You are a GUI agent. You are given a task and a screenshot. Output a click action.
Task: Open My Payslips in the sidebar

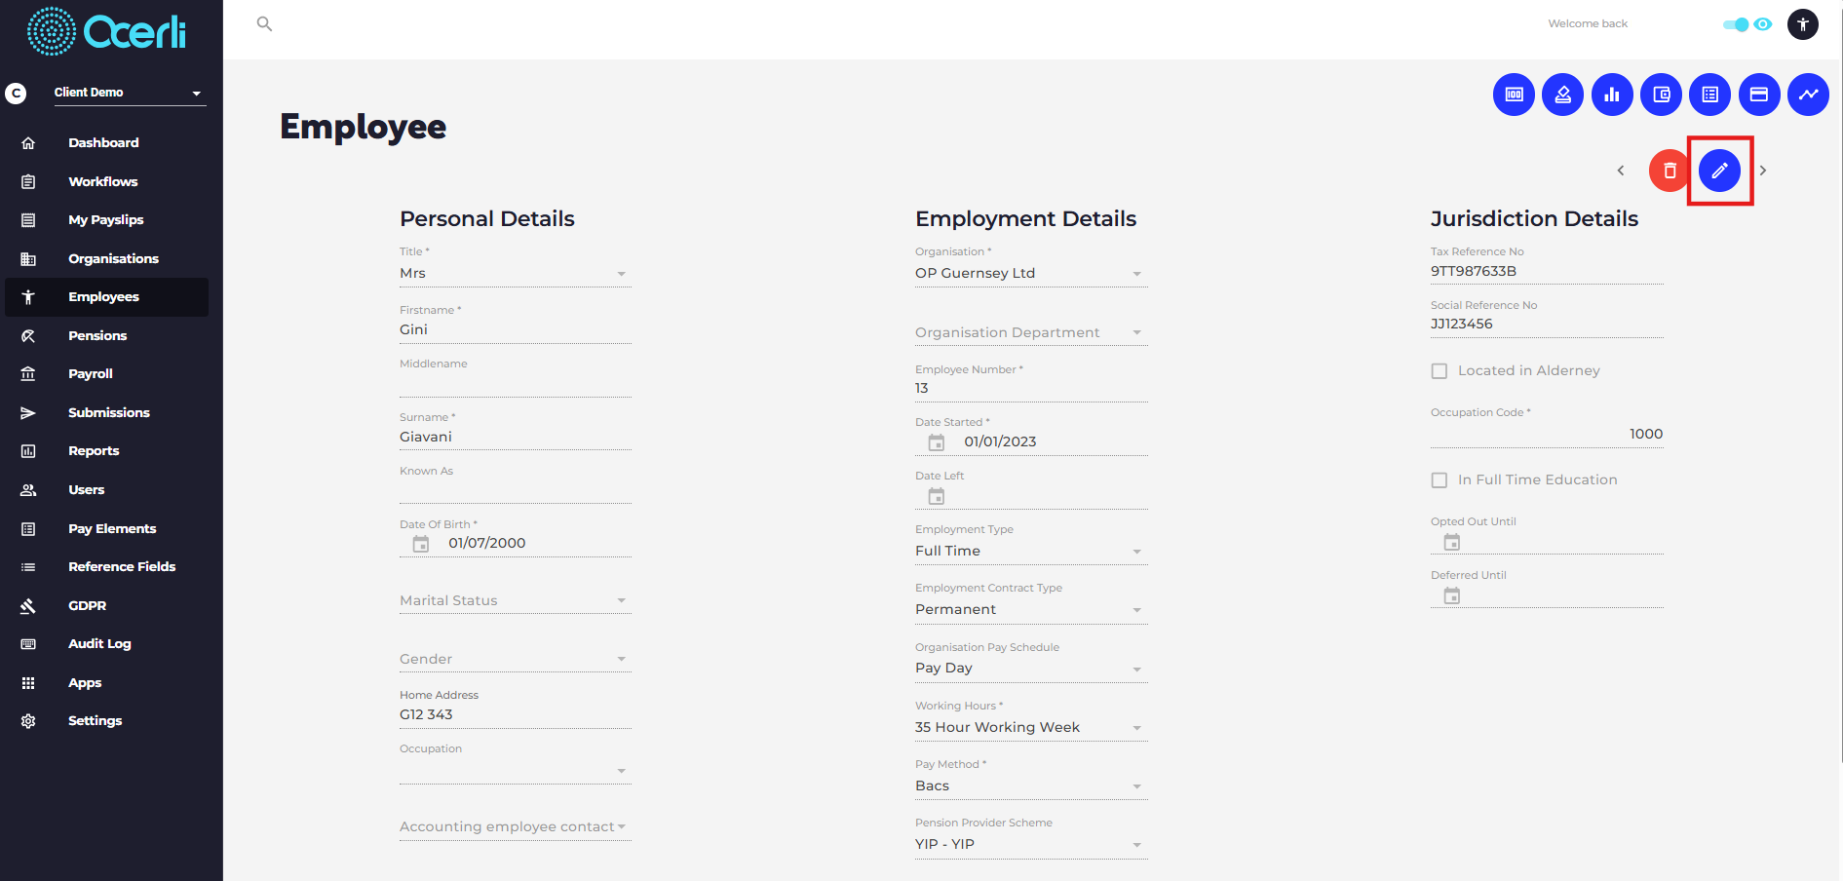[106, 220]
